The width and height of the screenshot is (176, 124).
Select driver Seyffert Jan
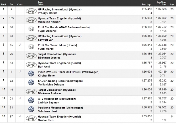pyautogui.click(x=46, y=40)
